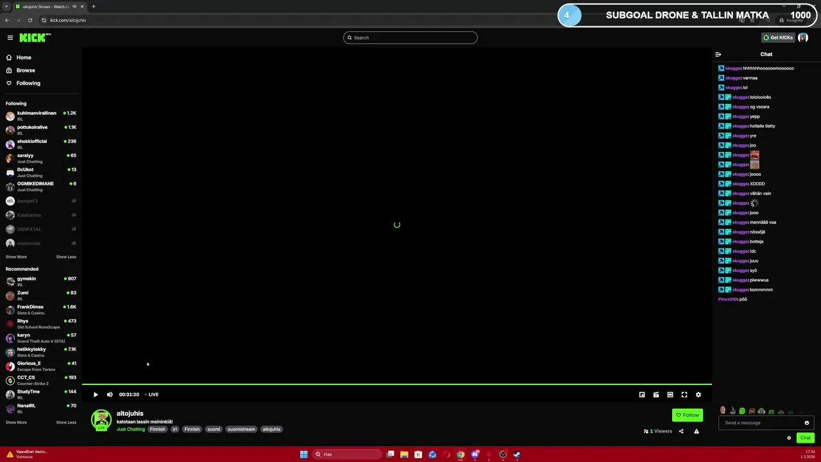Click the Get KICKs button

click(x=777, y=37)
